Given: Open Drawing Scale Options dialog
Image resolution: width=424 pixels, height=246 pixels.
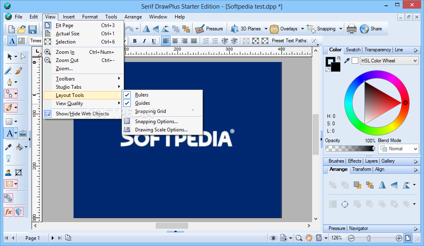Looking at the screenshot, I should click(162, 130).
